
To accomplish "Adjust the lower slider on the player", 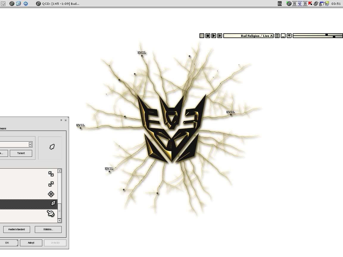I will point(334,37).
